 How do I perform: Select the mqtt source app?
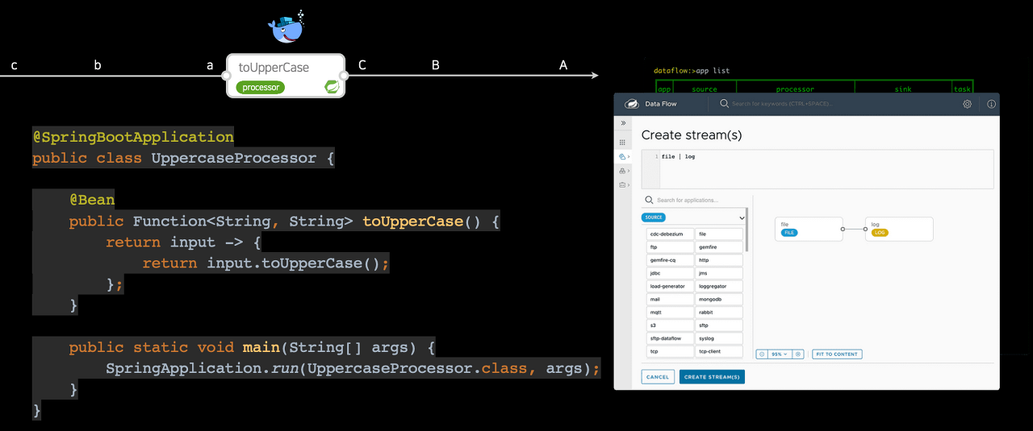[x=670, y=313]
